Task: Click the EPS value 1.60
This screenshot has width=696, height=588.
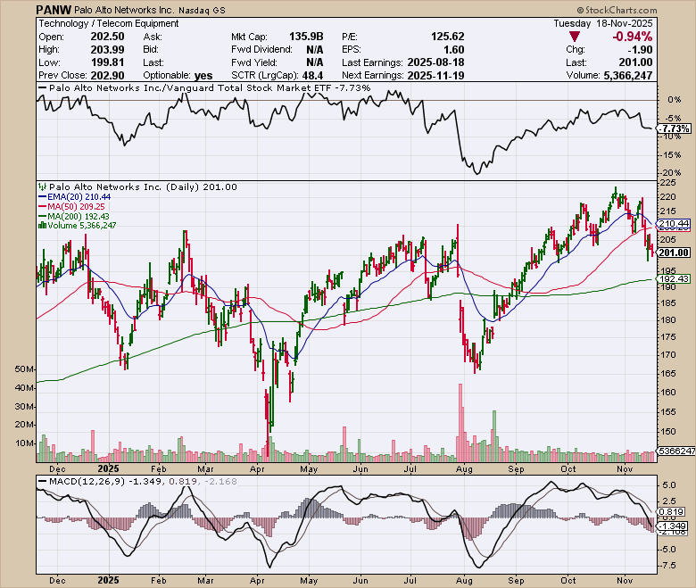Action: [x=454, y=50]
